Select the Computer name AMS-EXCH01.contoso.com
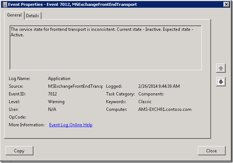 click(x=165, y=109)
